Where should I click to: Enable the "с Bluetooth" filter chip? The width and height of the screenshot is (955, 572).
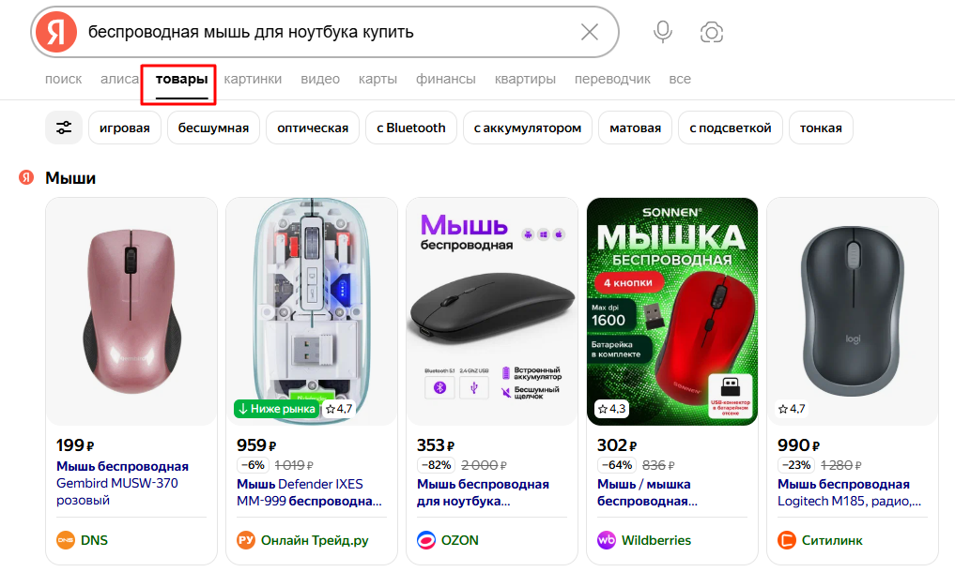411,128
